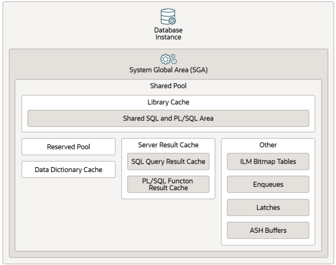
Task: Click the Server Result Cache heading
Action: click(x=168, y=145)
